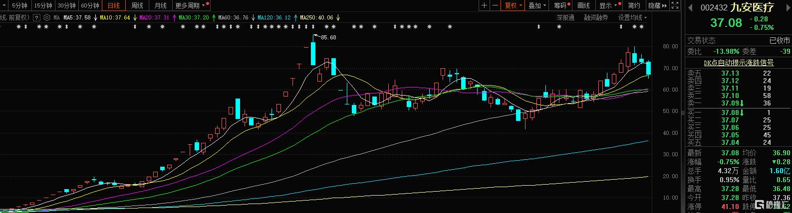This screenshot has width=792, height=213.
Task: Click 简约 simple mode button
Action: [x=634, y=5]
